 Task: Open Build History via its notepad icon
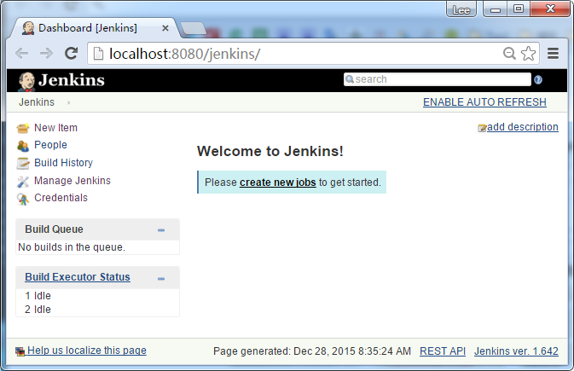(x=23, y=163)
